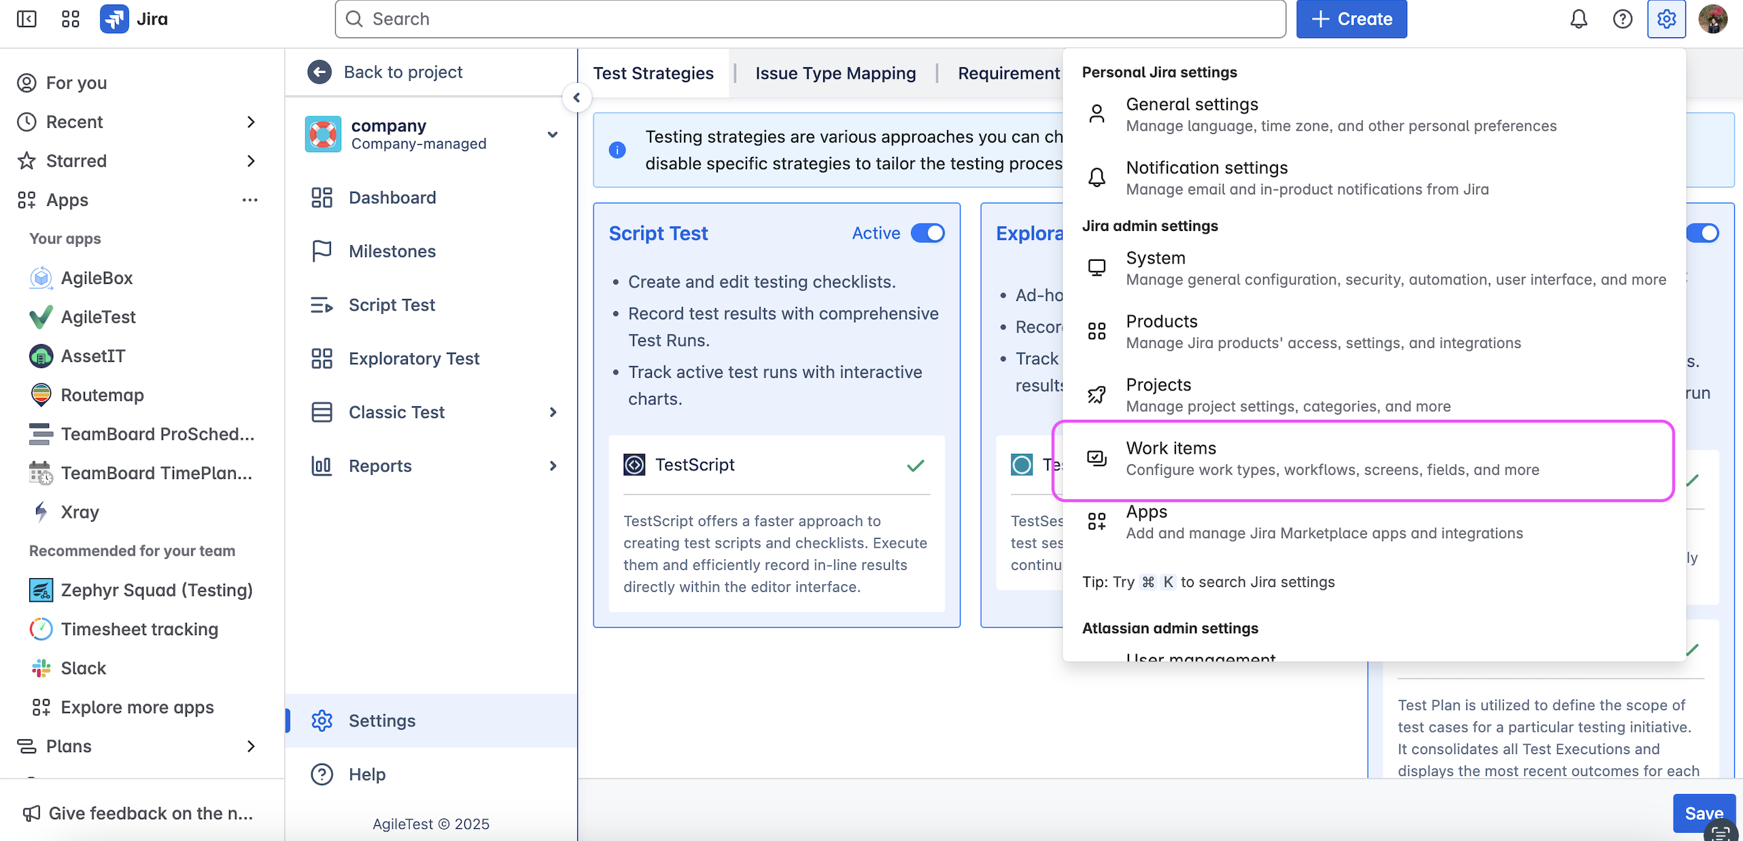This screenshot has height=841, width=1743.
Task: Click in the Search field
Action: pyautogui.click(x=809, y=19)
